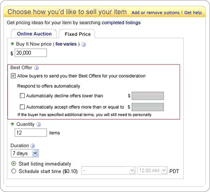Click the Buy It Now price field
210x192 pixels.
[x=31, y=53]
